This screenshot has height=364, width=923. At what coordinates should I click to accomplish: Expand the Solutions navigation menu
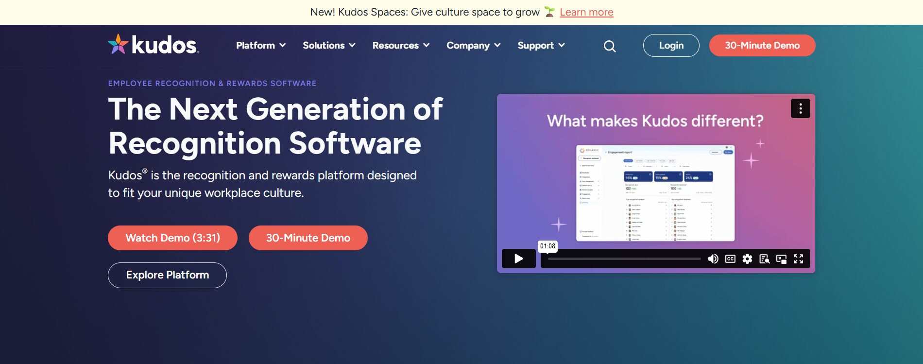tap(329, 45)
